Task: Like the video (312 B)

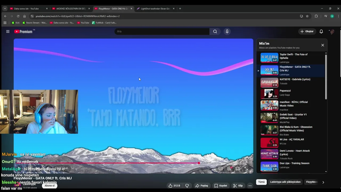Action: coord(174,186)
